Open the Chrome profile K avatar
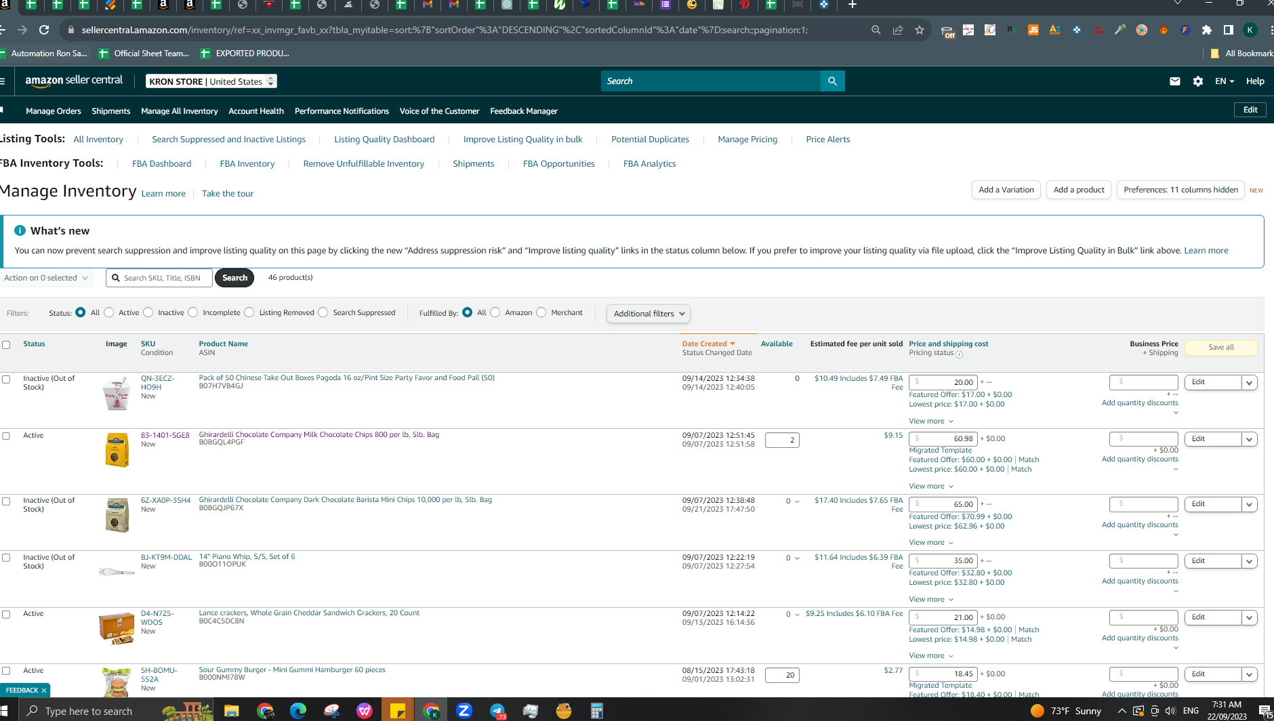1274x721 pixels. pos(1250,30)
